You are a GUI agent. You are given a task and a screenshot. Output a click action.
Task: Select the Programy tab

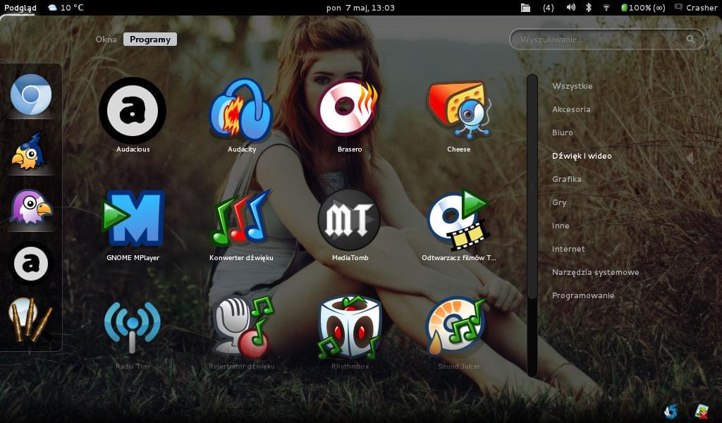(150, 39)
